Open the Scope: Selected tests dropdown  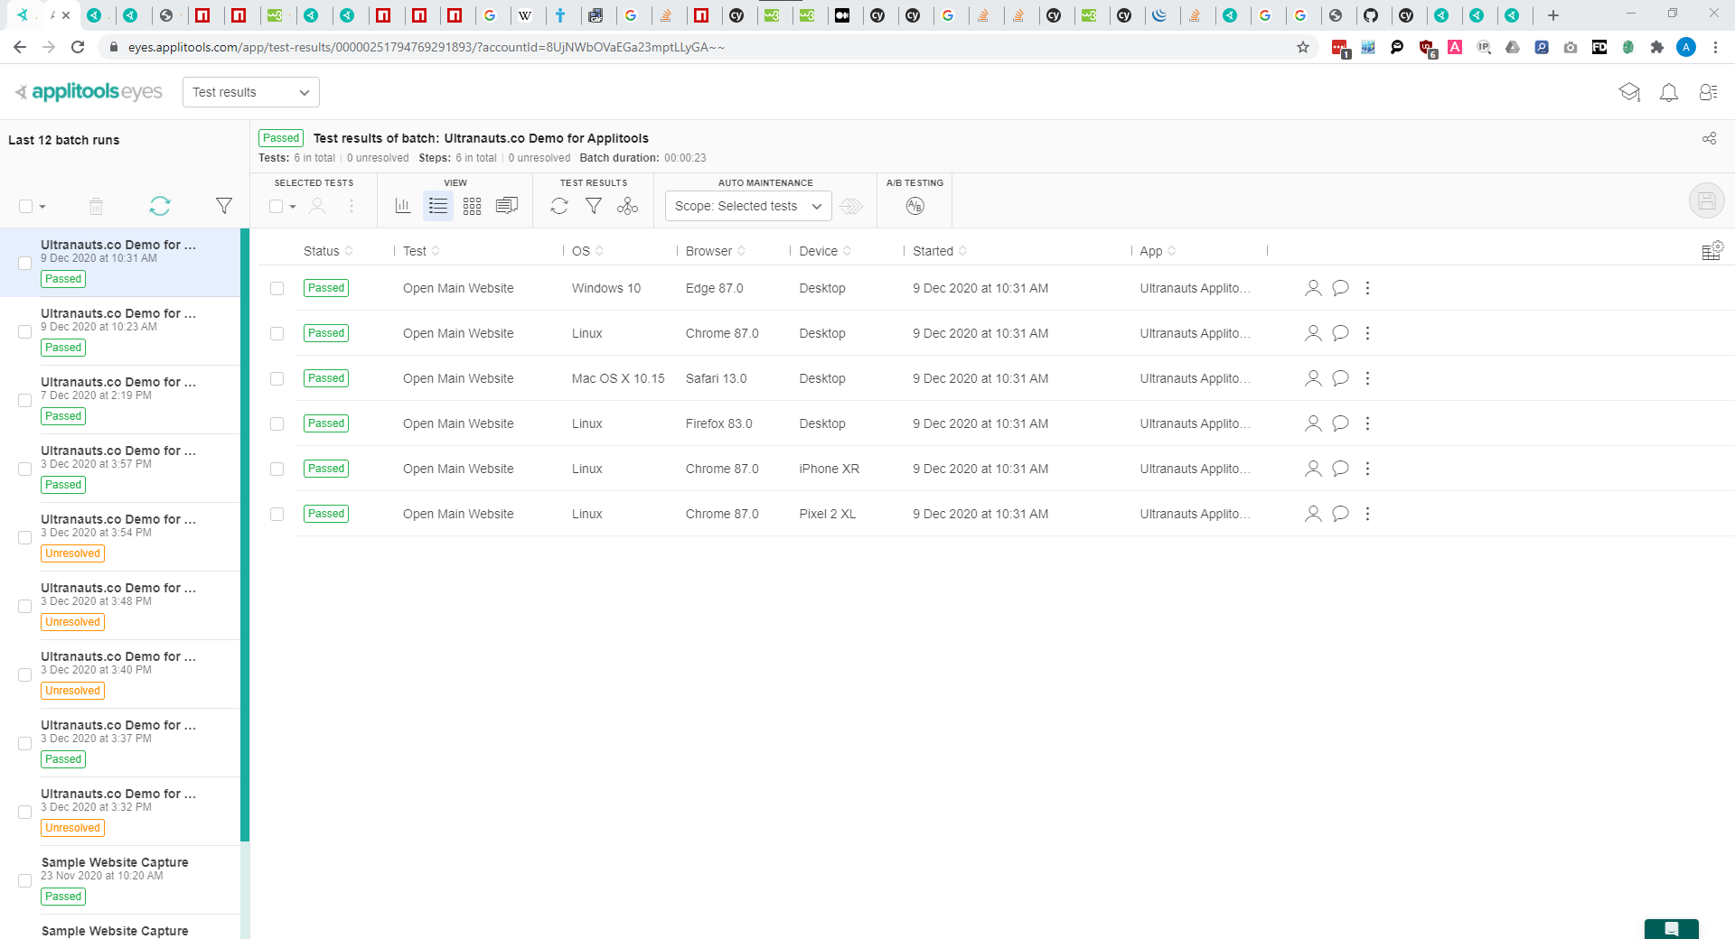[x=748, y=206]
